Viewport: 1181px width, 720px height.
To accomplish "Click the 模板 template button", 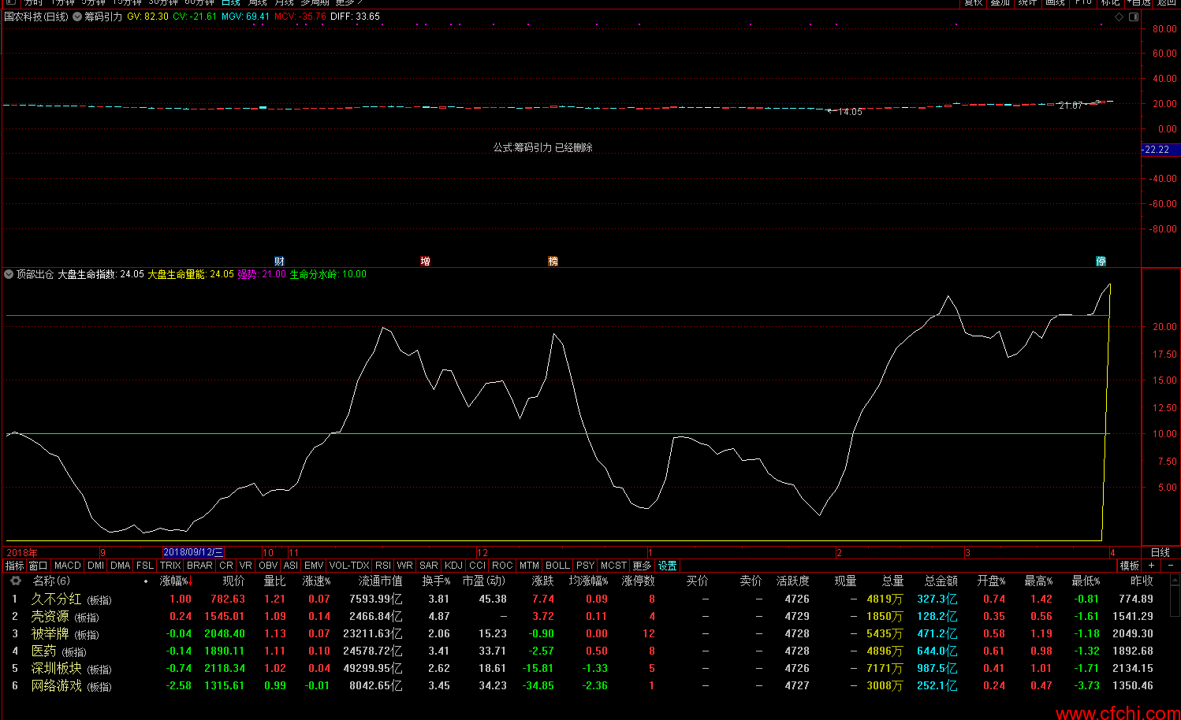I will pos(1129,566).
